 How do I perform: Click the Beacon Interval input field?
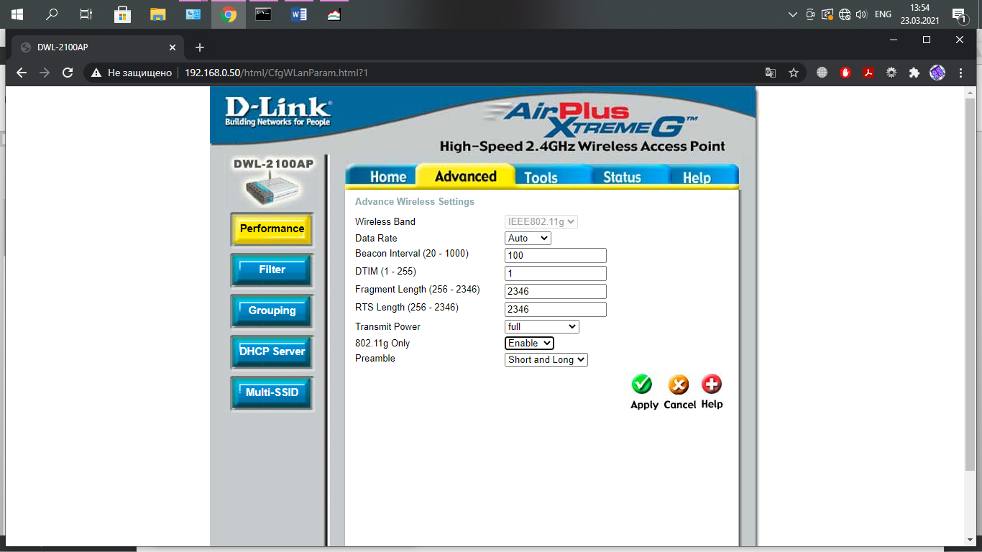(x=556, y=255)
